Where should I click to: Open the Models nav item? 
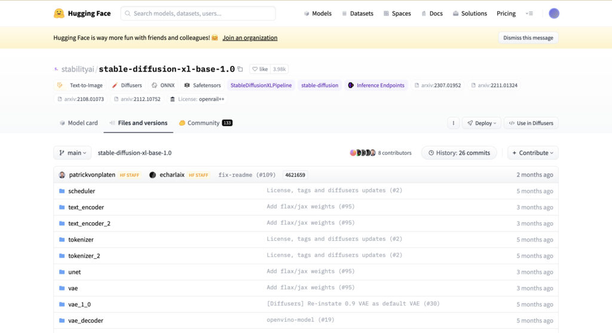pos(318,13)
